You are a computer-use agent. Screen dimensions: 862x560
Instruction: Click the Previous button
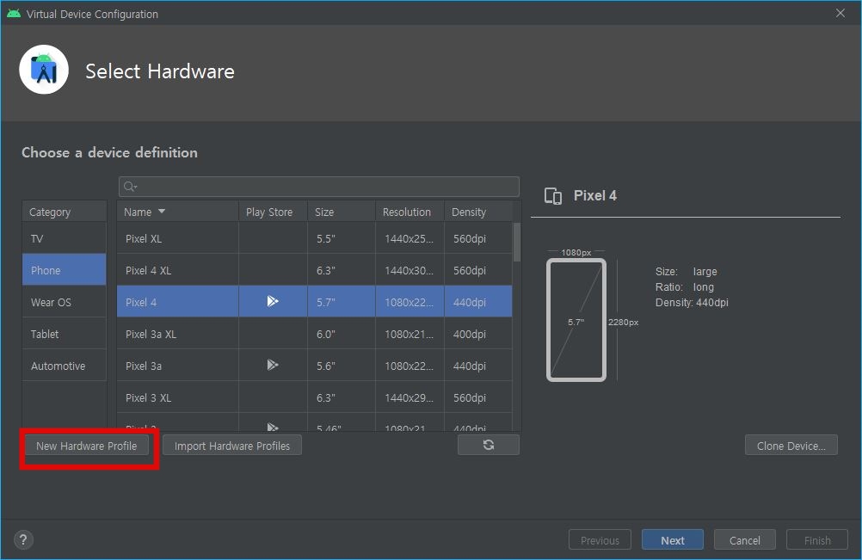click(x=600, y=540)
